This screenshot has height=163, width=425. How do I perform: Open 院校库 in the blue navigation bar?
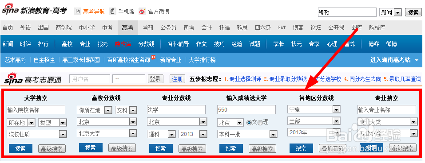tap(123, 44)
